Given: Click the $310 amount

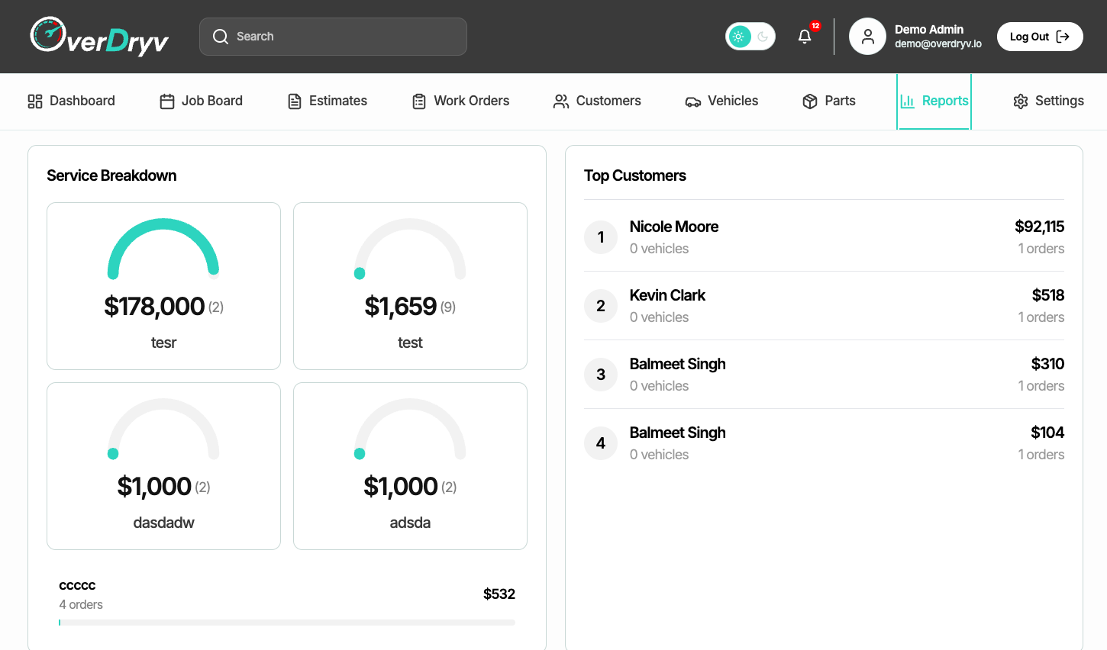Looking at the screenshot, I should (1047, 364).
